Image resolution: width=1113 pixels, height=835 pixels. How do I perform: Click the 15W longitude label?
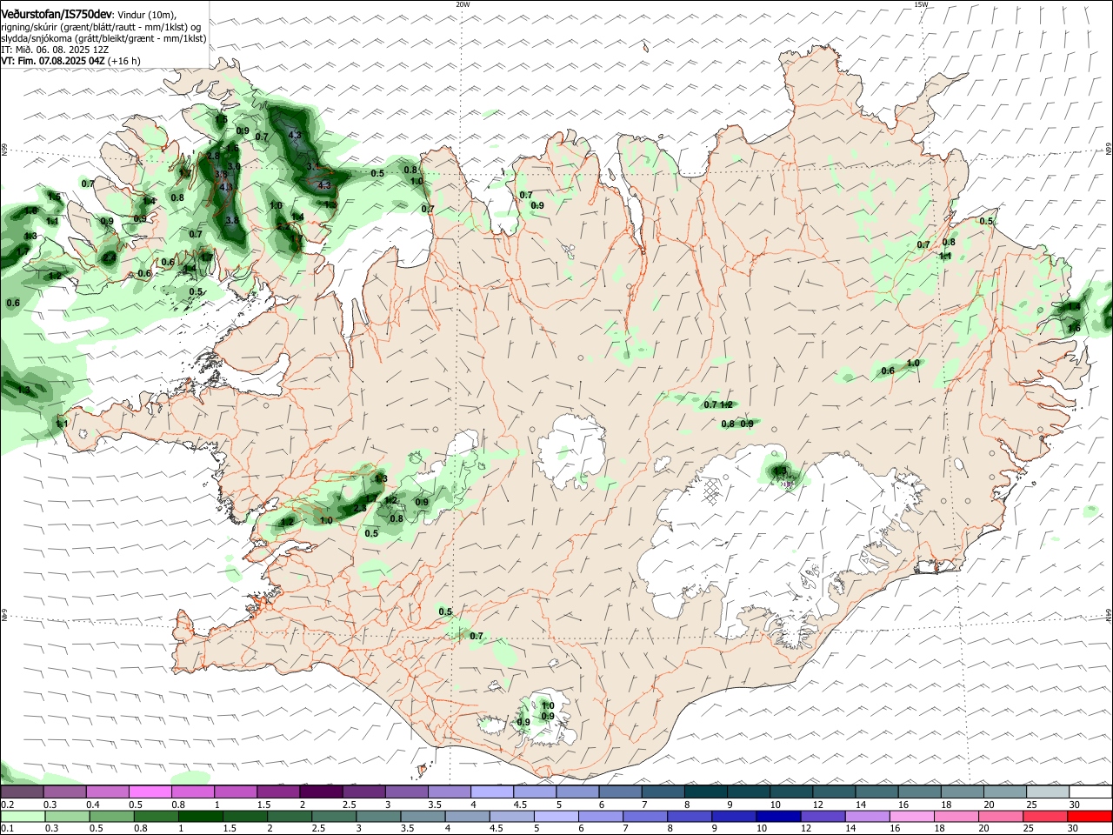point(921,4)
